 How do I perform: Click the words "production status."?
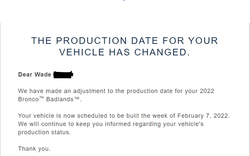pyautogui.click(x=44, y=132)
